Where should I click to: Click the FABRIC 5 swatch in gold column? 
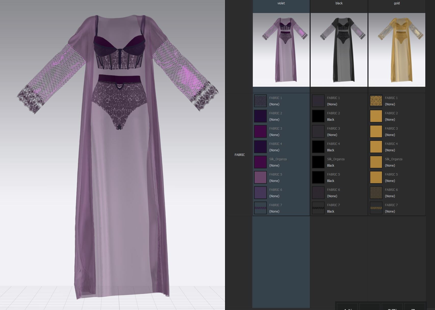coord(376,177)
